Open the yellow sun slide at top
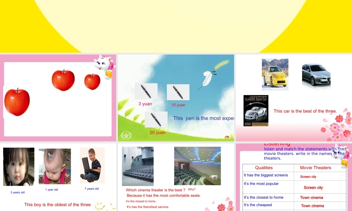The image size is (352, 211). (x=176, y=26)
